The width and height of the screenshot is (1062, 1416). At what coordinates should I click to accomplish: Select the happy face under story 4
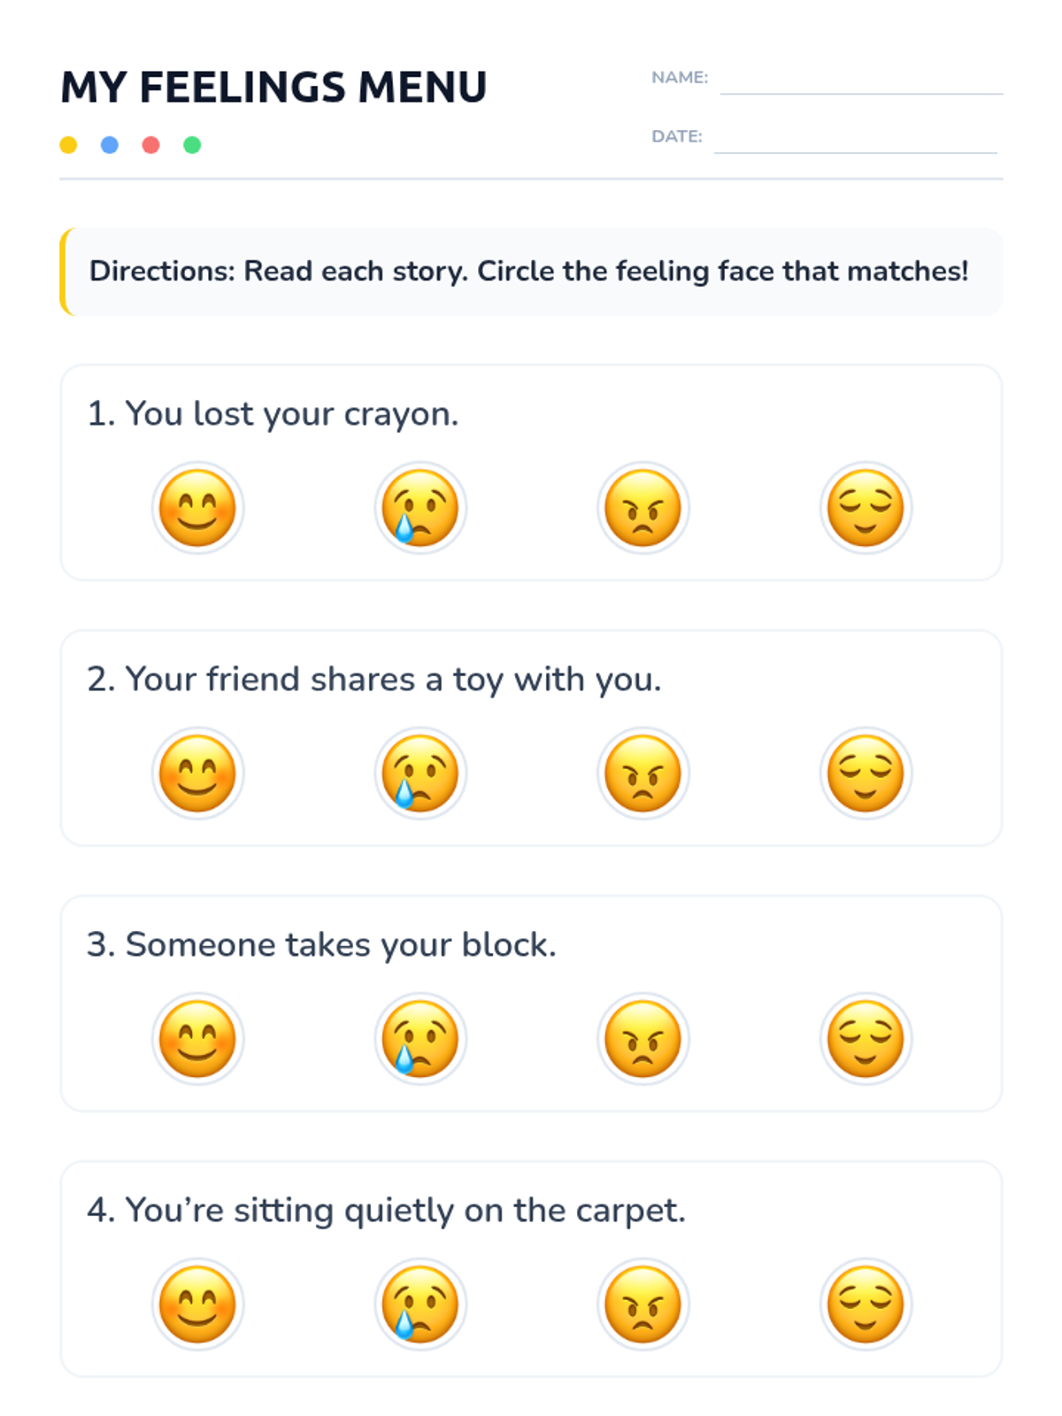click(197, 1304)
